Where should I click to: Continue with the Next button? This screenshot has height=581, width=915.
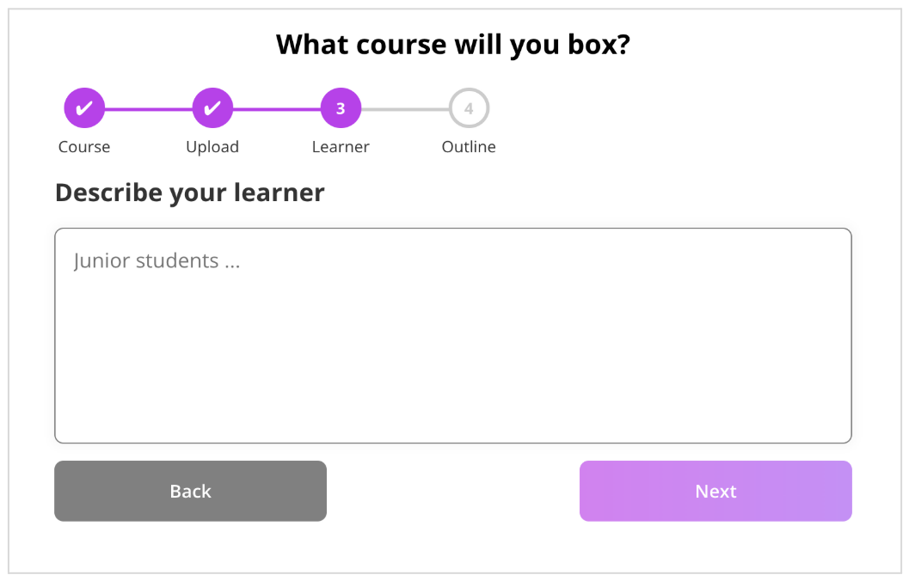point(715,491)
